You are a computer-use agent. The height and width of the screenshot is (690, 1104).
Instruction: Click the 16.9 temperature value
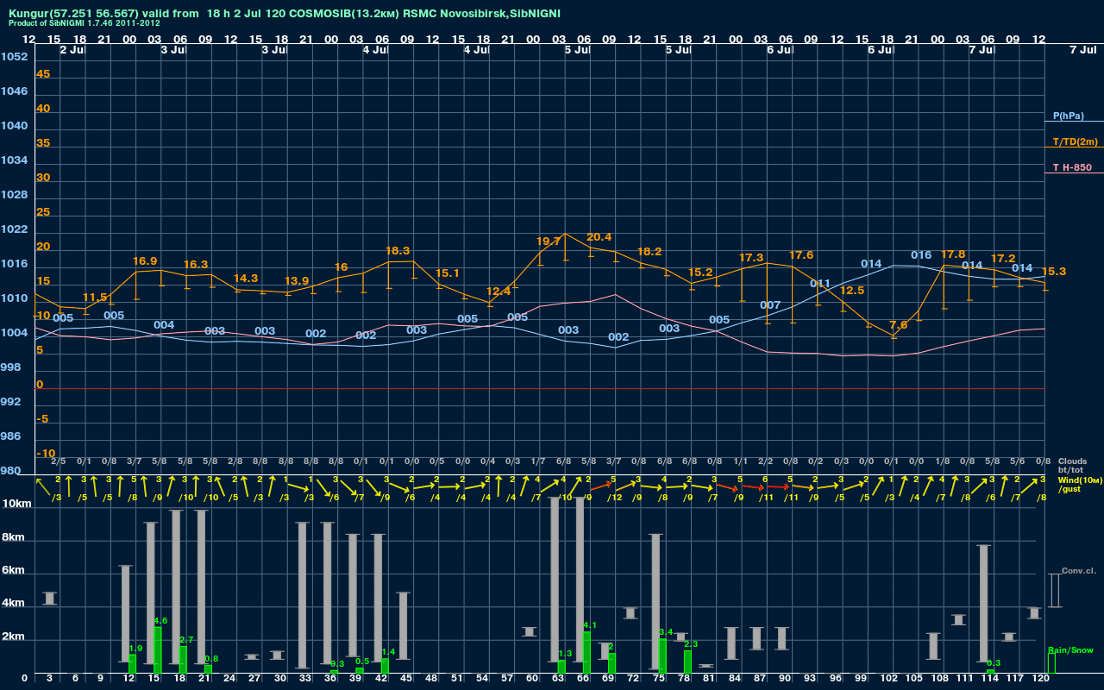click(145, 261)
